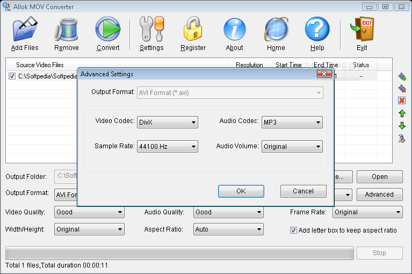Open the main window Output Format dropdown
This screenshot has height=274, width=412.
point(66,194)
